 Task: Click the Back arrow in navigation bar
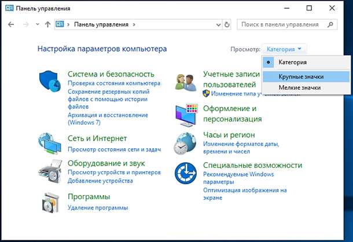pos(11,24)
